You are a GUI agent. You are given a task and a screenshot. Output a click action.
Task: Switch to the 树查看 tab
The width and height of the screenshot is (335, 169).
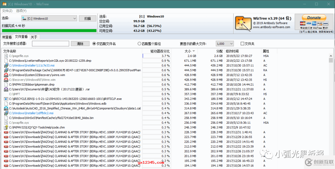[x=7, y=37]
